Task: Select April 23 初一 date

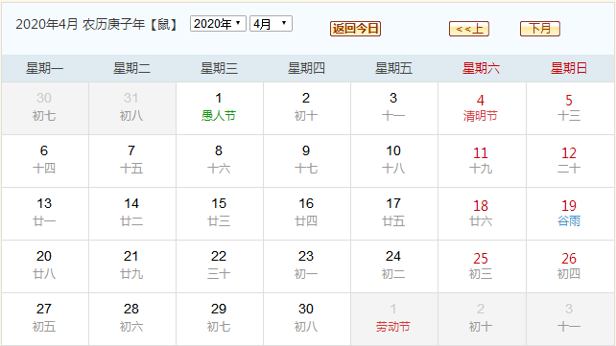Action: click(x=306, y=266)
